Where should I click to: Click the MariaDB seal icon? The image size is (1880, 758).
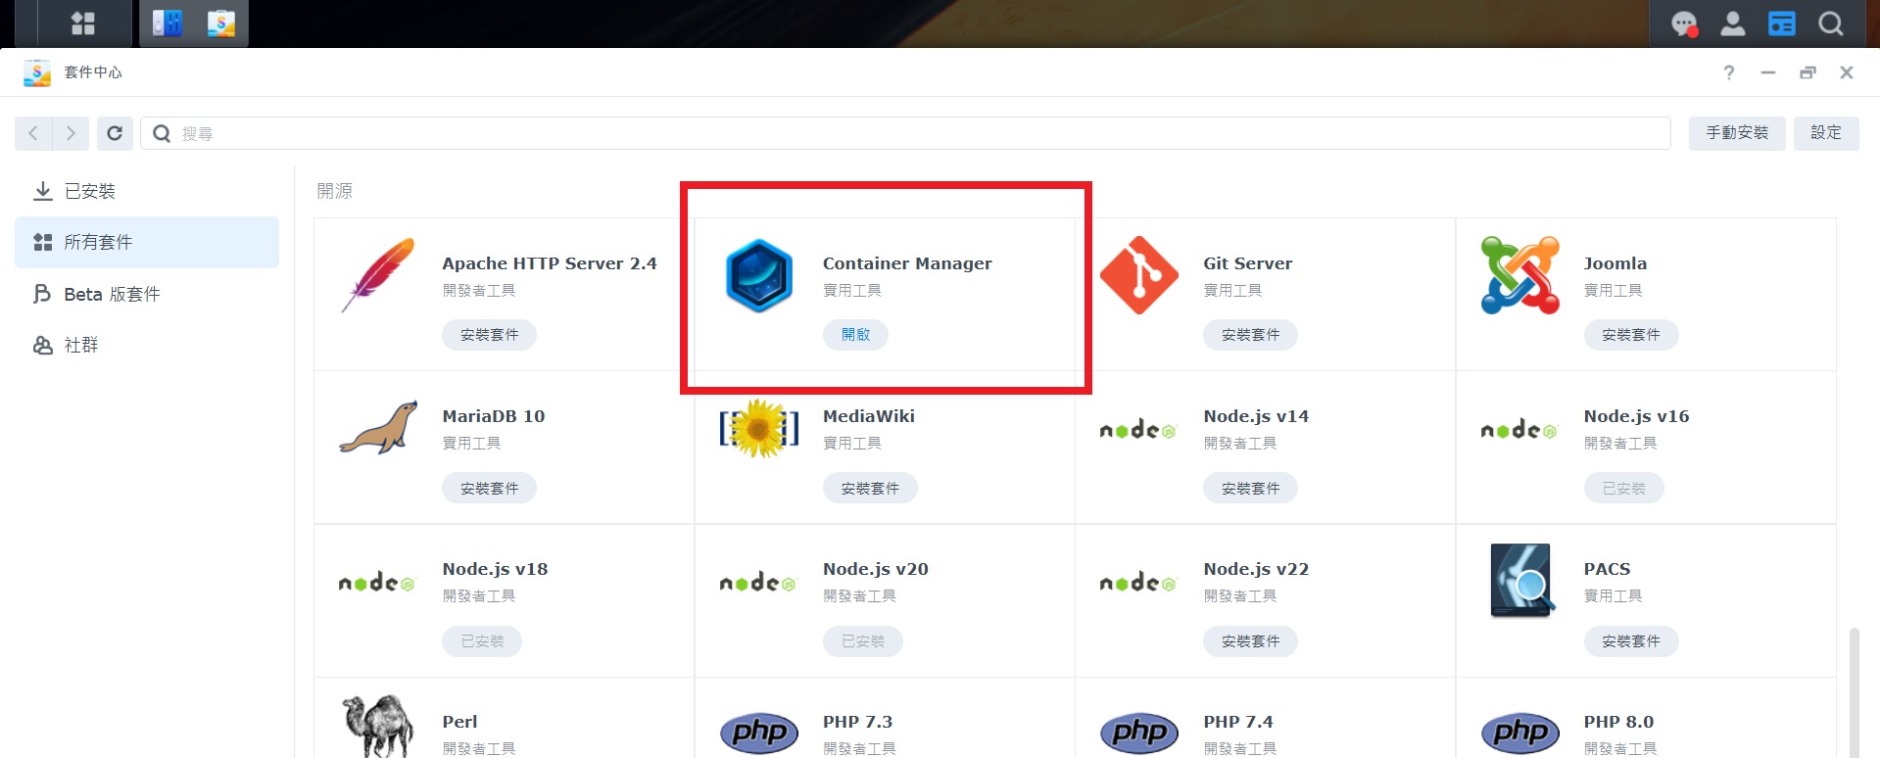(378, 428)
